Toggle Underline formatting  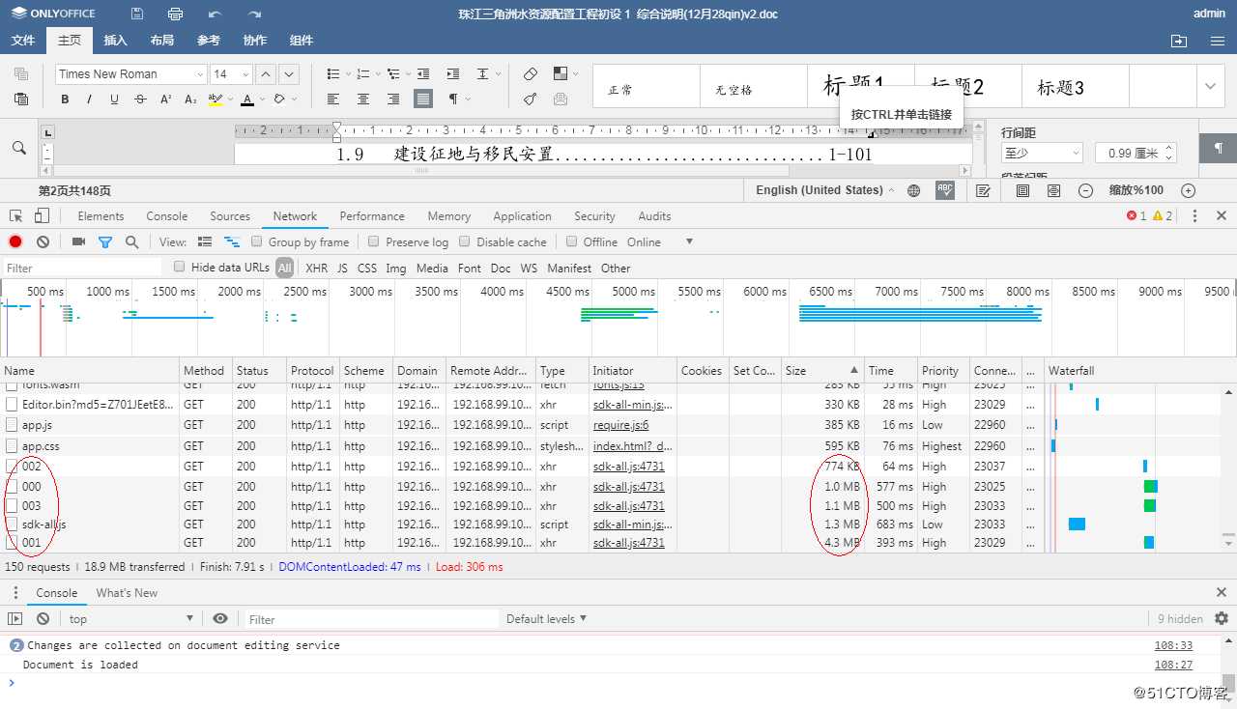pos(114,99)
